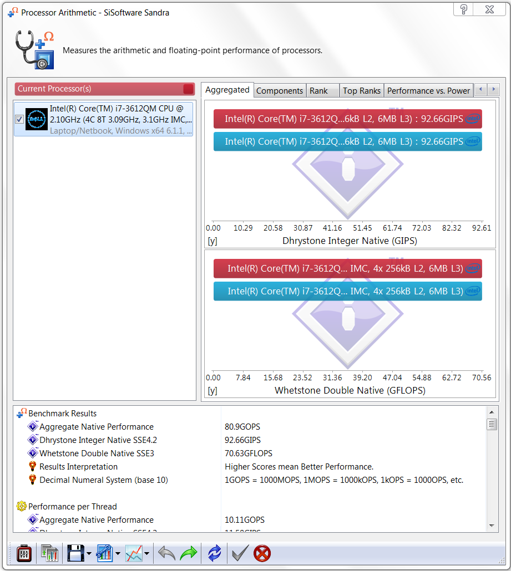
Task: Select the Dhrystone Integer Native SSE4.2 row
Action: [x=250, y=440]
